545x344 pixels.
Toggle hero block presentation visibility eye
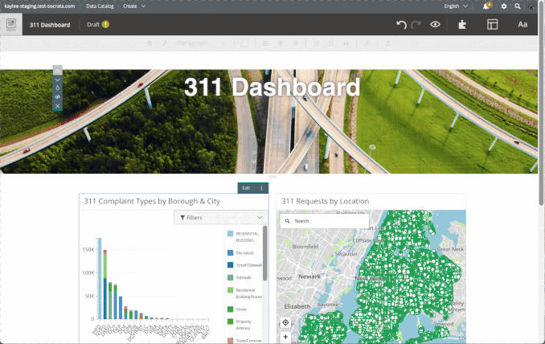point(58,97)
